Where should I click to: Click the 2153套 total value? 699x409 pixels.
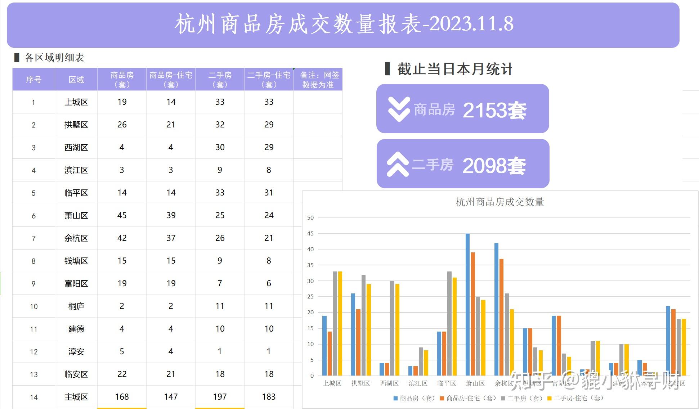pos(494,110)
